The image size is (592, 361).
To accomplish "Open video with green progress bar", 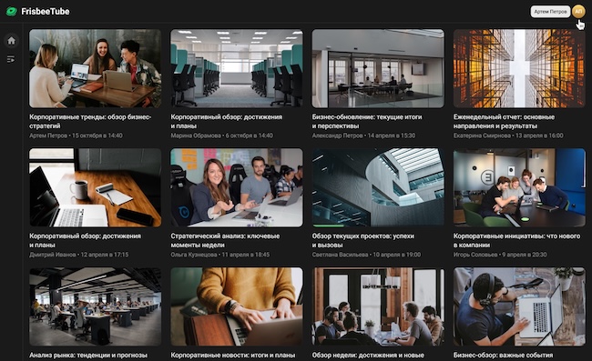I will click(x=378, y=187).
